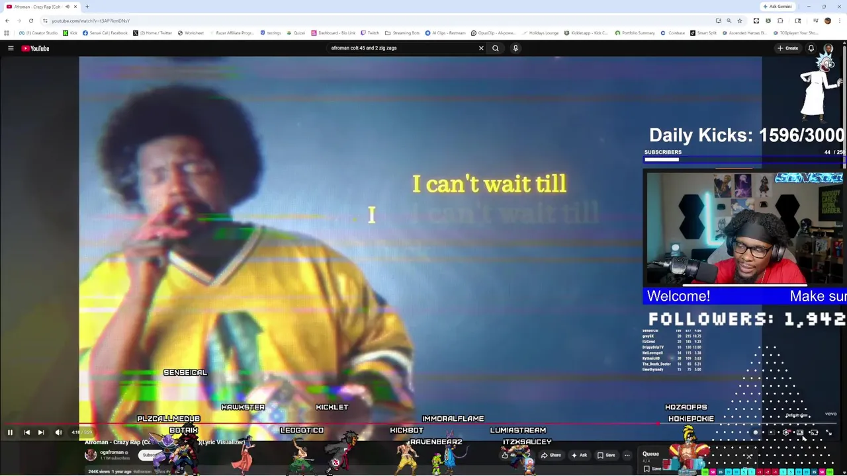
Task: Open the Holidays Lounge bookmark
Action: pos(540,33)
